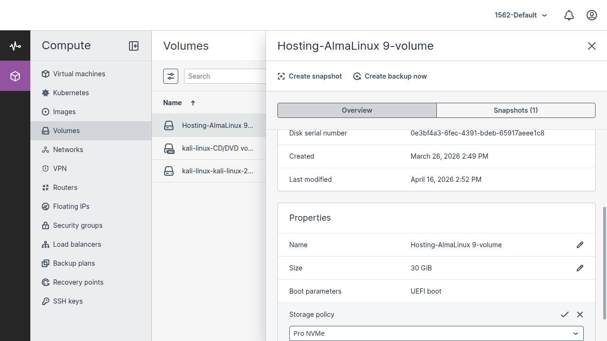Viewport: 607px width, 341px height.
Task: Switch to the Snapshots (1) tab
Action: coord(516,110)
